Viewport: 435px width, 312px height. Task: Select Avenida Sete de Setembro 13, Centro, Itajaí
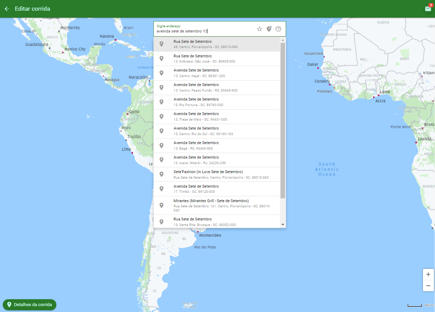(217, 73)
